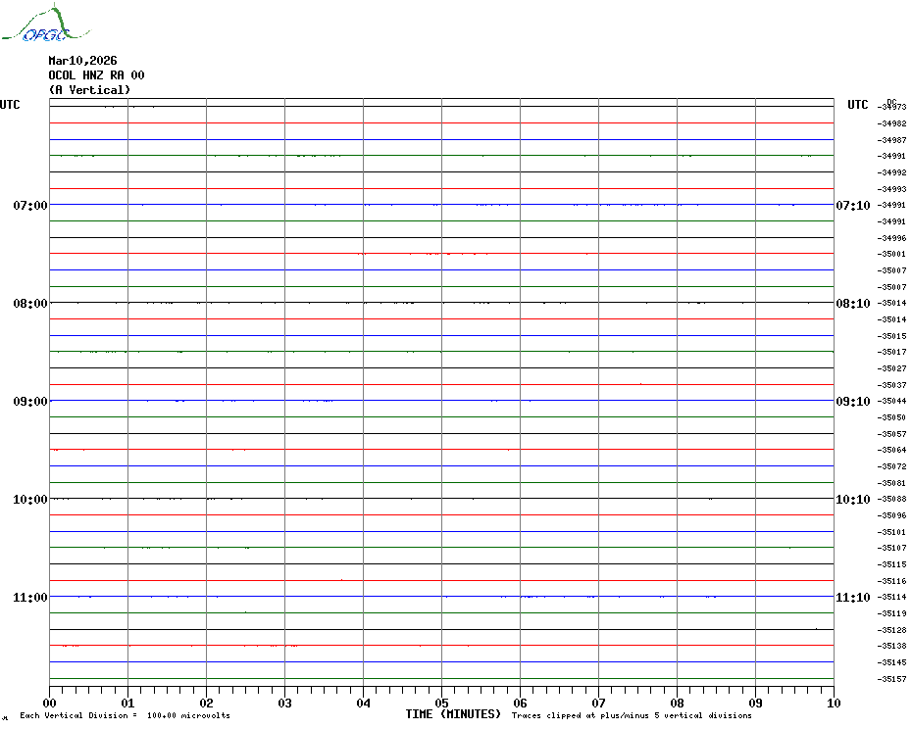This screenshot has width=912, height=729.
Task: Click the 09:10 end-time label on right
Action: (852, 402)
